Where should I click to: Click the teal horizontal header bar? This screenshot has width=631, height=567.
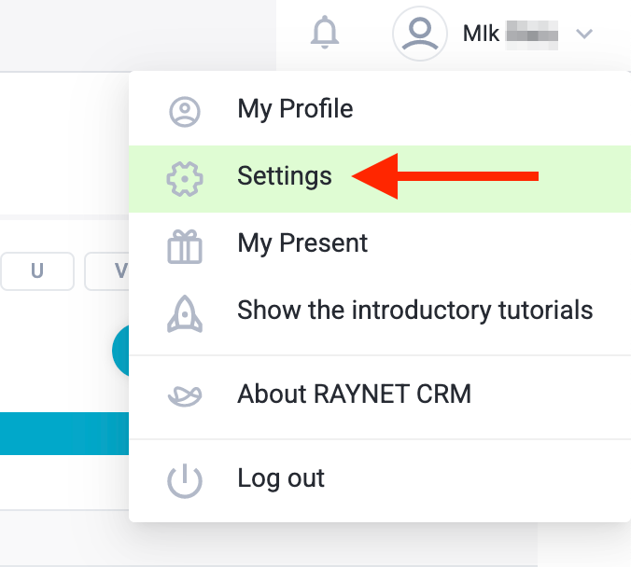tap(63, 434)
